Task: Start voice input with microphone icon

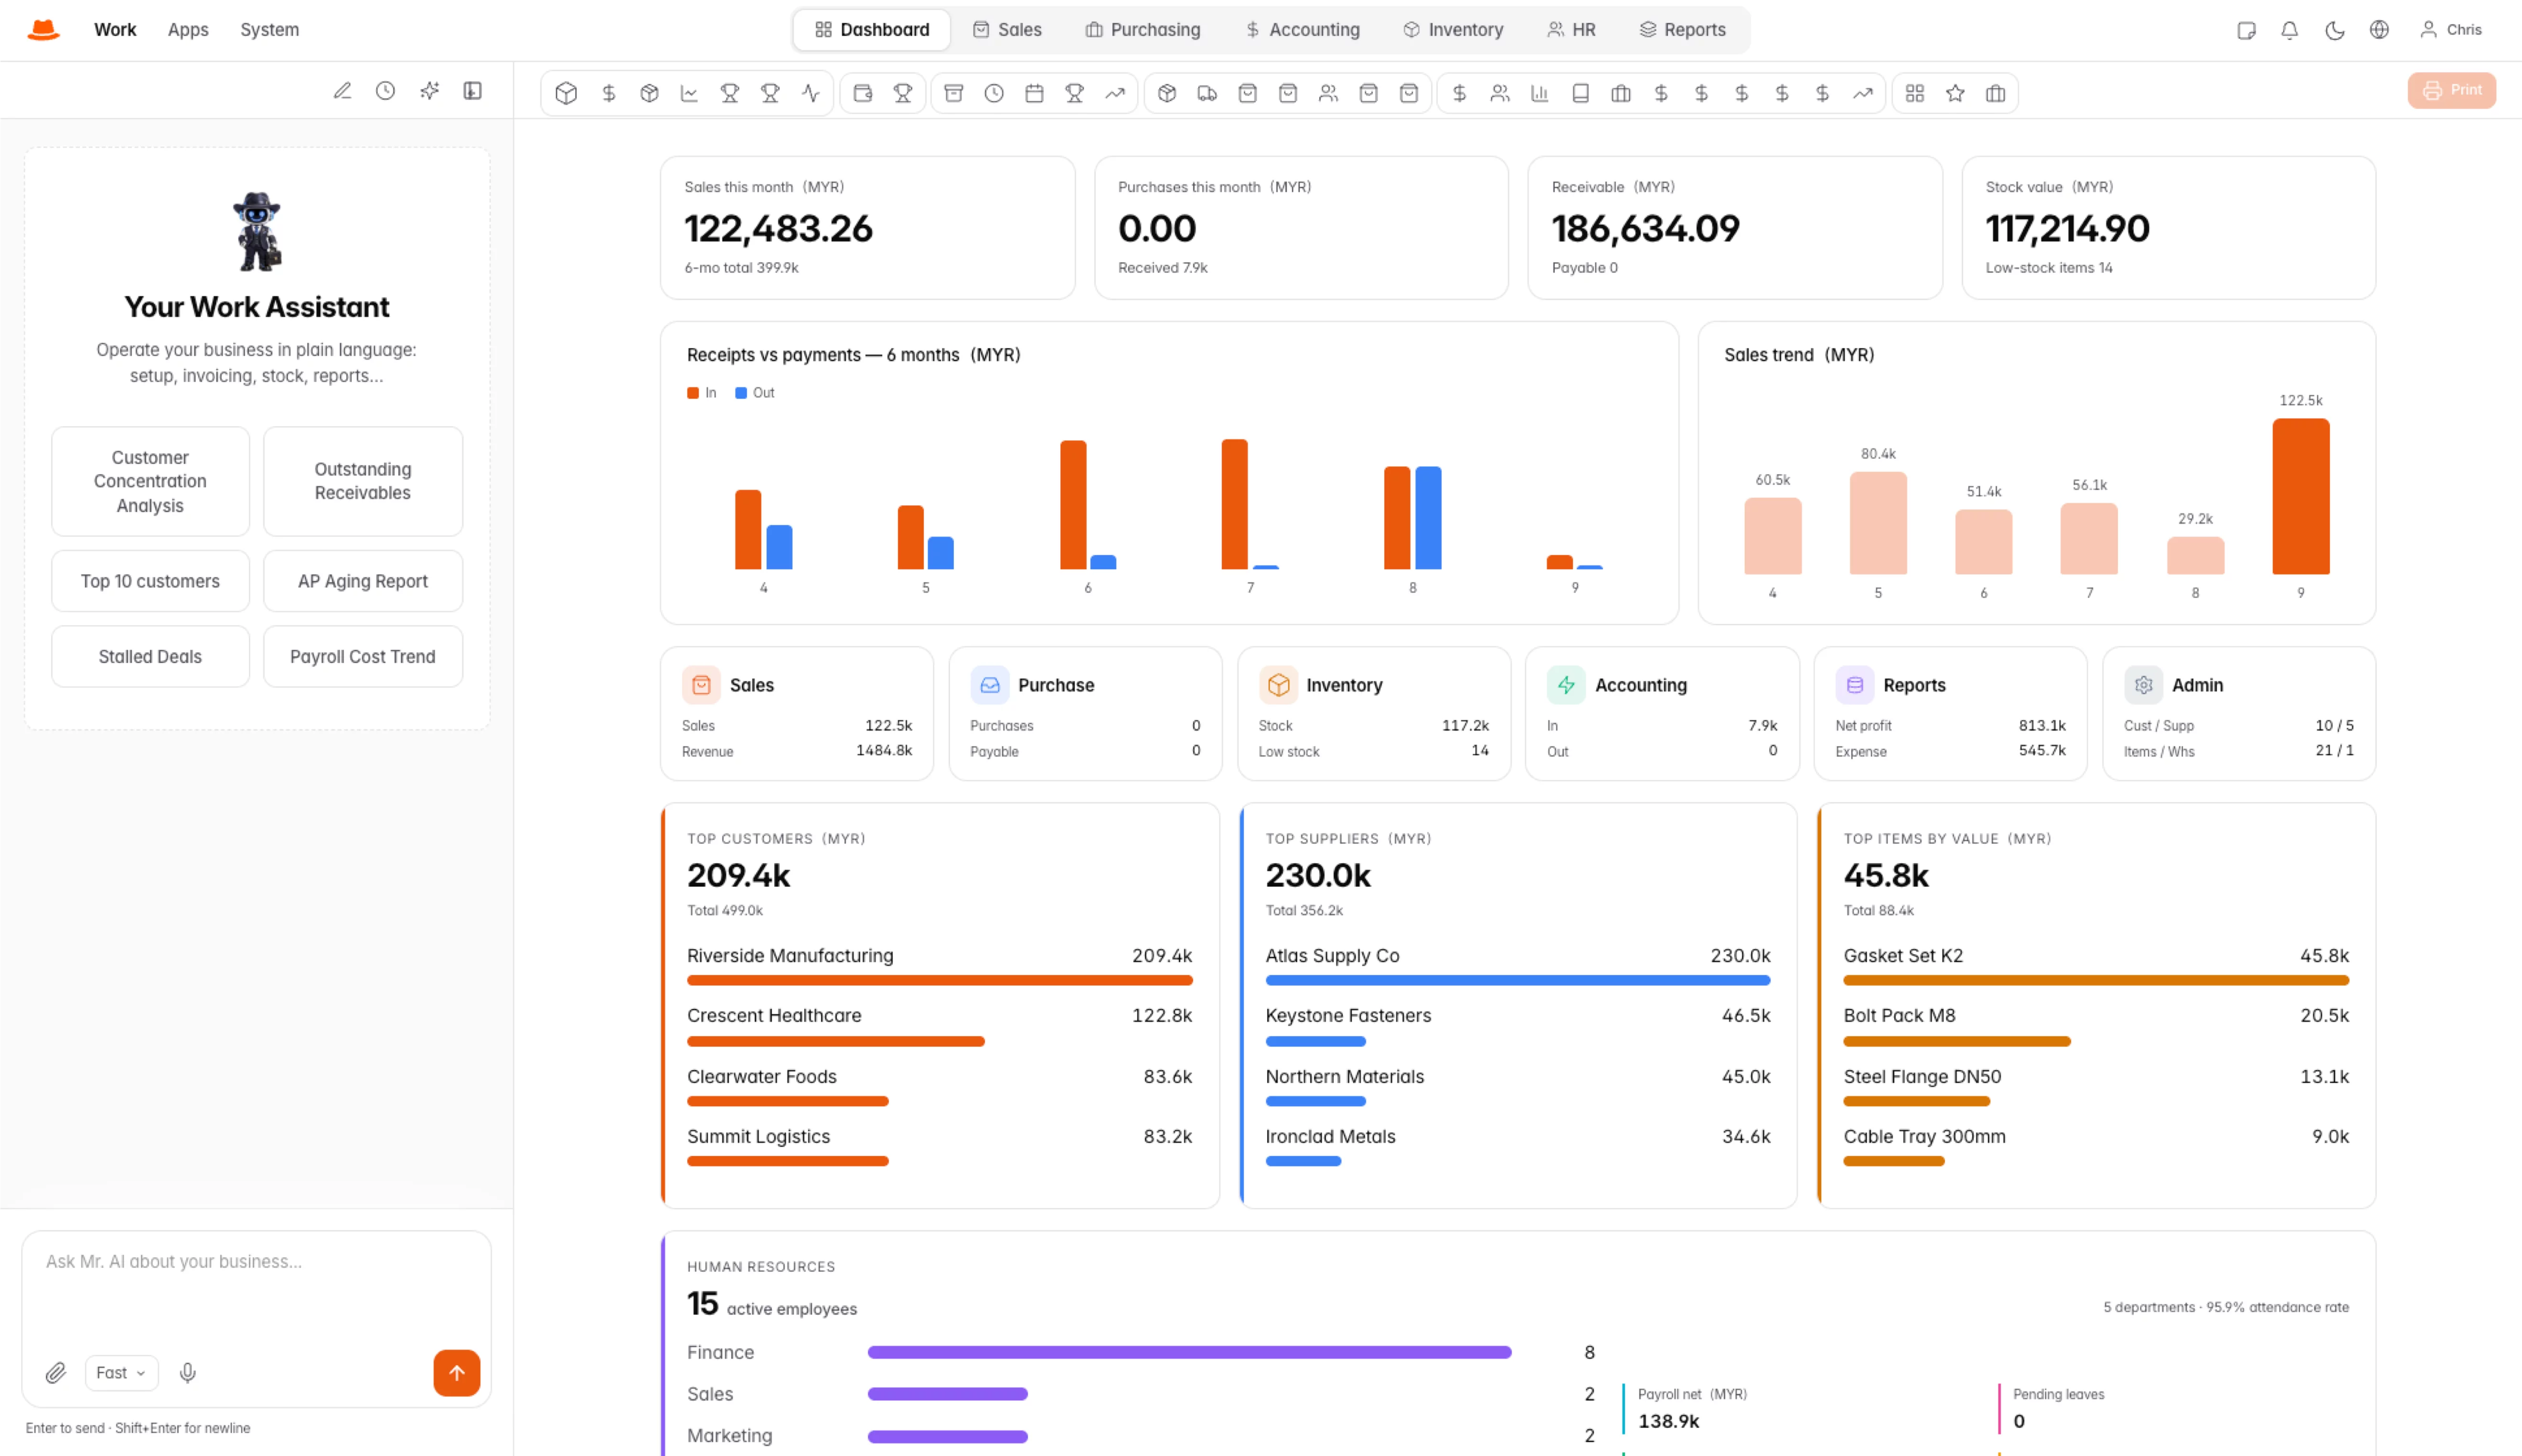Action: coord(187,1373)
